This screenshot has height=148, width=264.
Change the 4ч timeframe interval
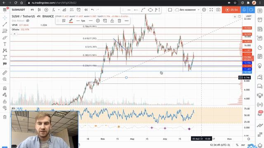[32, 10]
